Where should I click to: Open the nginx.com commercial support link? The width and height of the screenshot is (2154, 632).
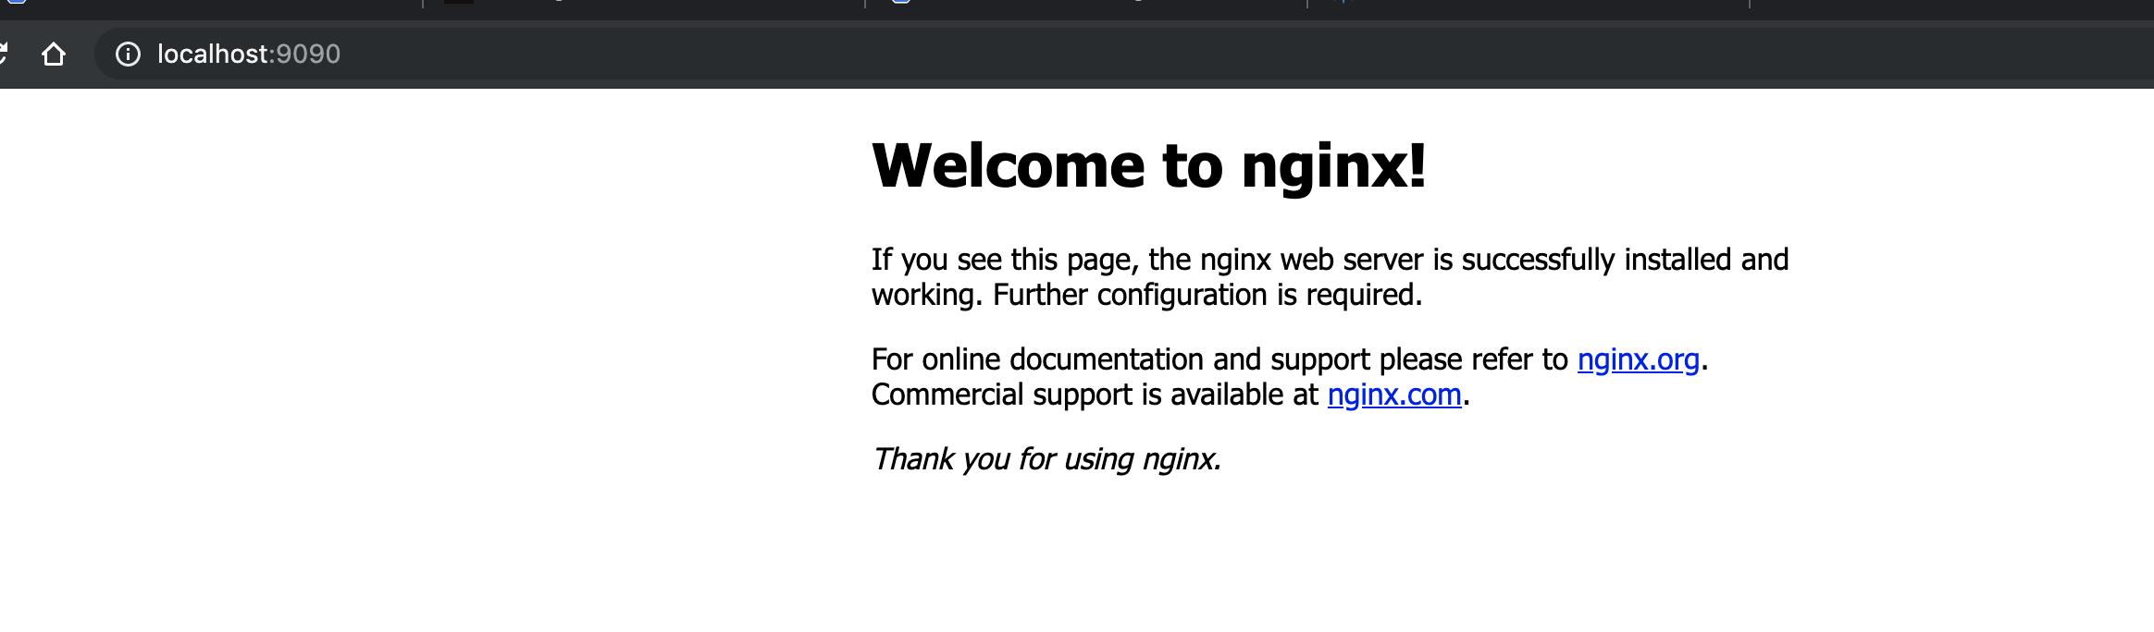tap(1394, 395)
